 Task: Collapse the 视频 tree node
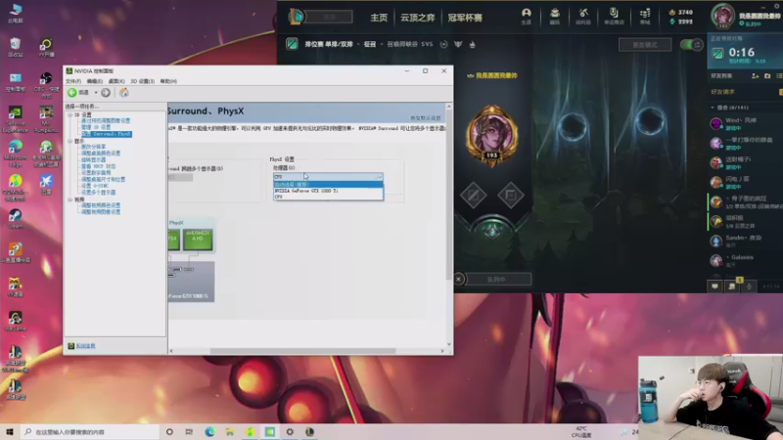coord(69,199)
